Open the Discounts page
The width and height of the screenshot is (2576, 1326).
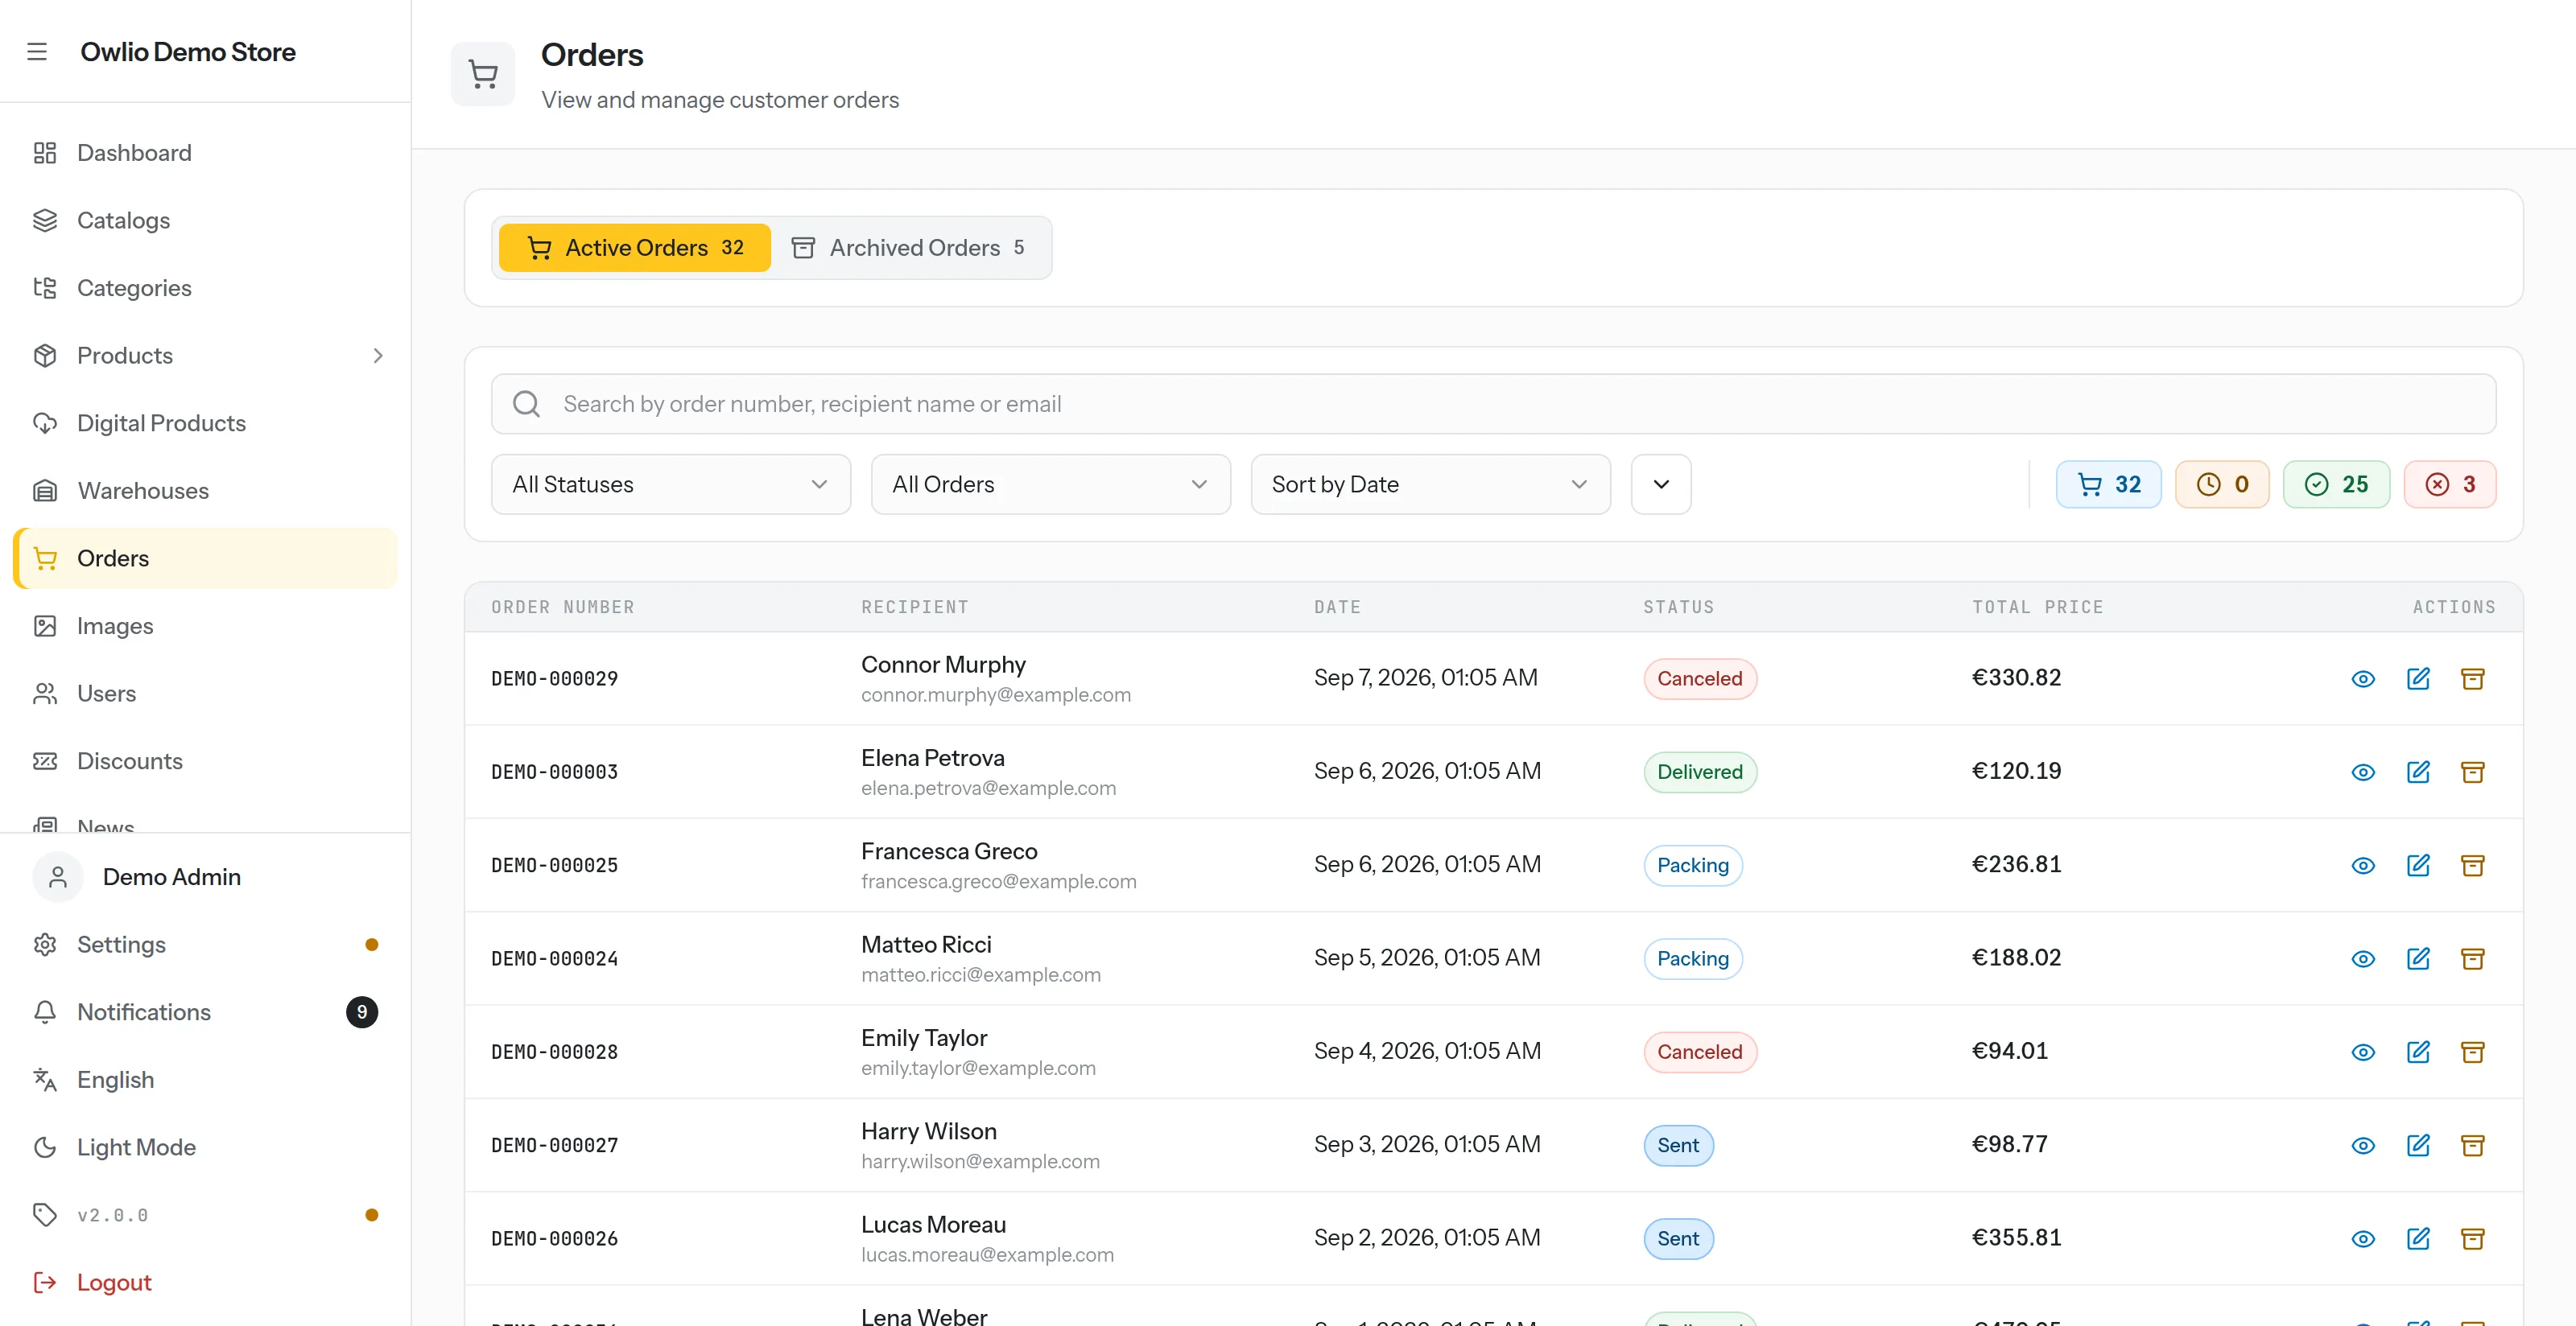(x=205, y=760)
